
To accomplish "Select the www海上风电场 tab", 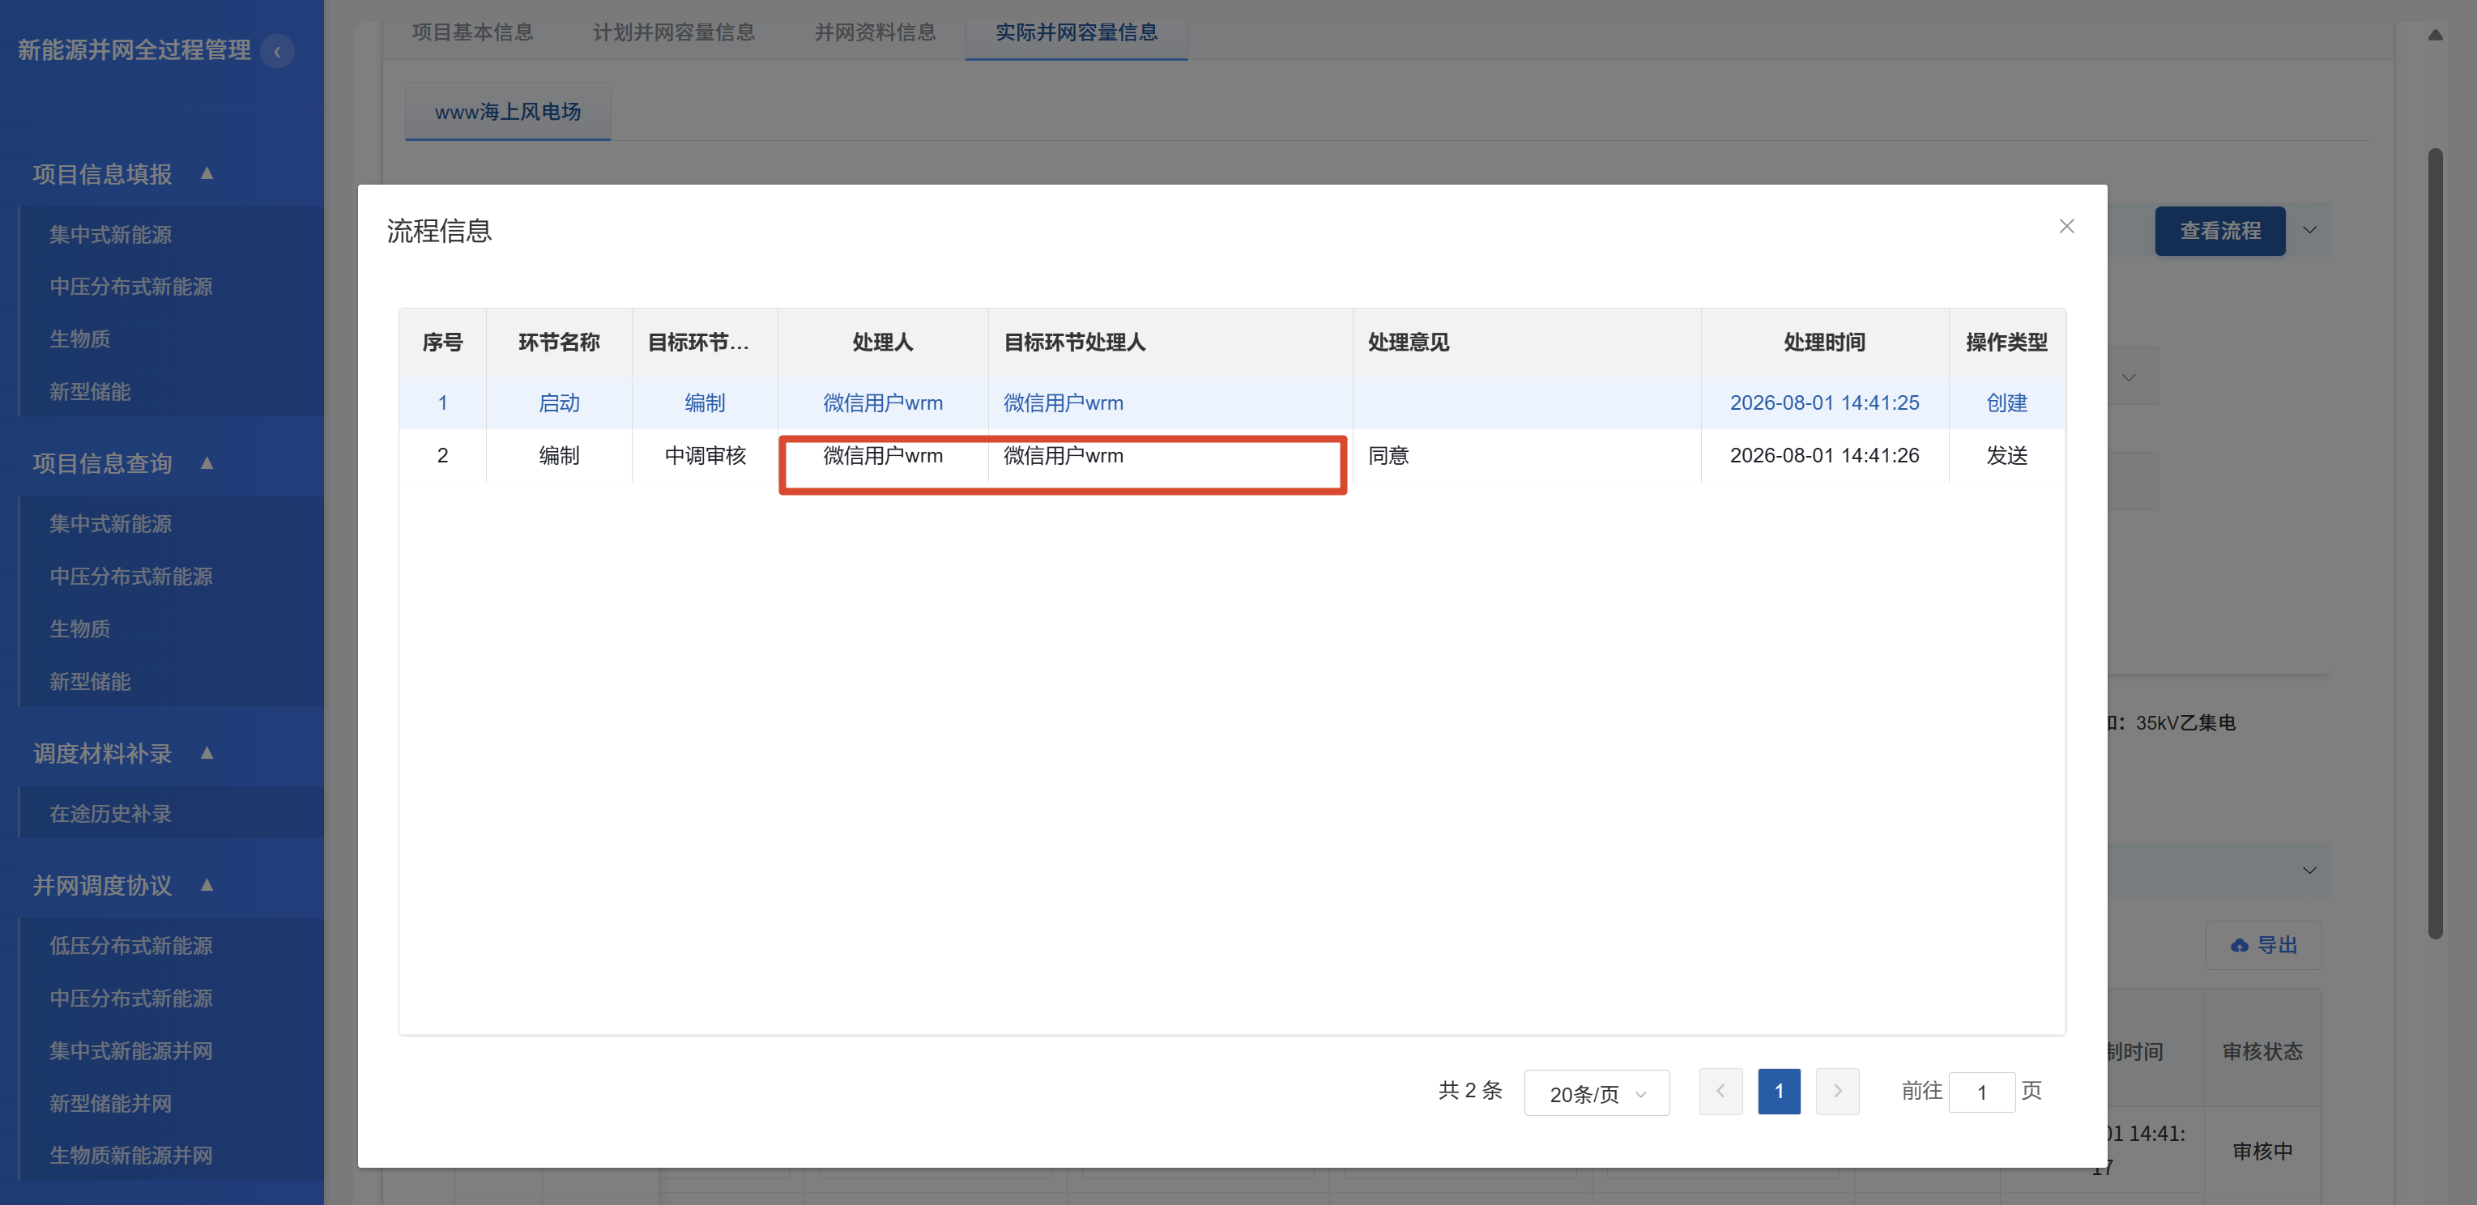I will (x=508, y=112).
